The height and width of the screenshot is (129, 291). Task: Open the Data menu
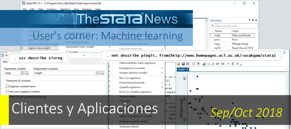40,9
